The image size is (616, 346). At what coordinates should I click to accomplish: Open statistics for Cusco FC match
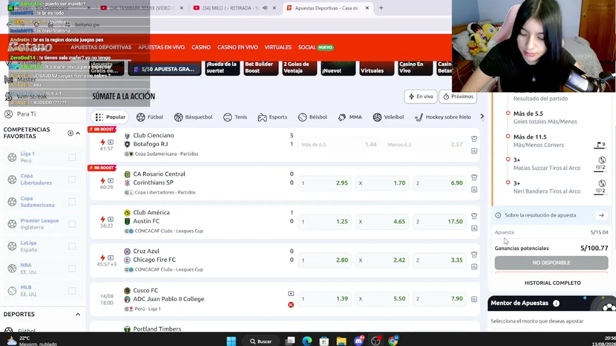(474, 299)
